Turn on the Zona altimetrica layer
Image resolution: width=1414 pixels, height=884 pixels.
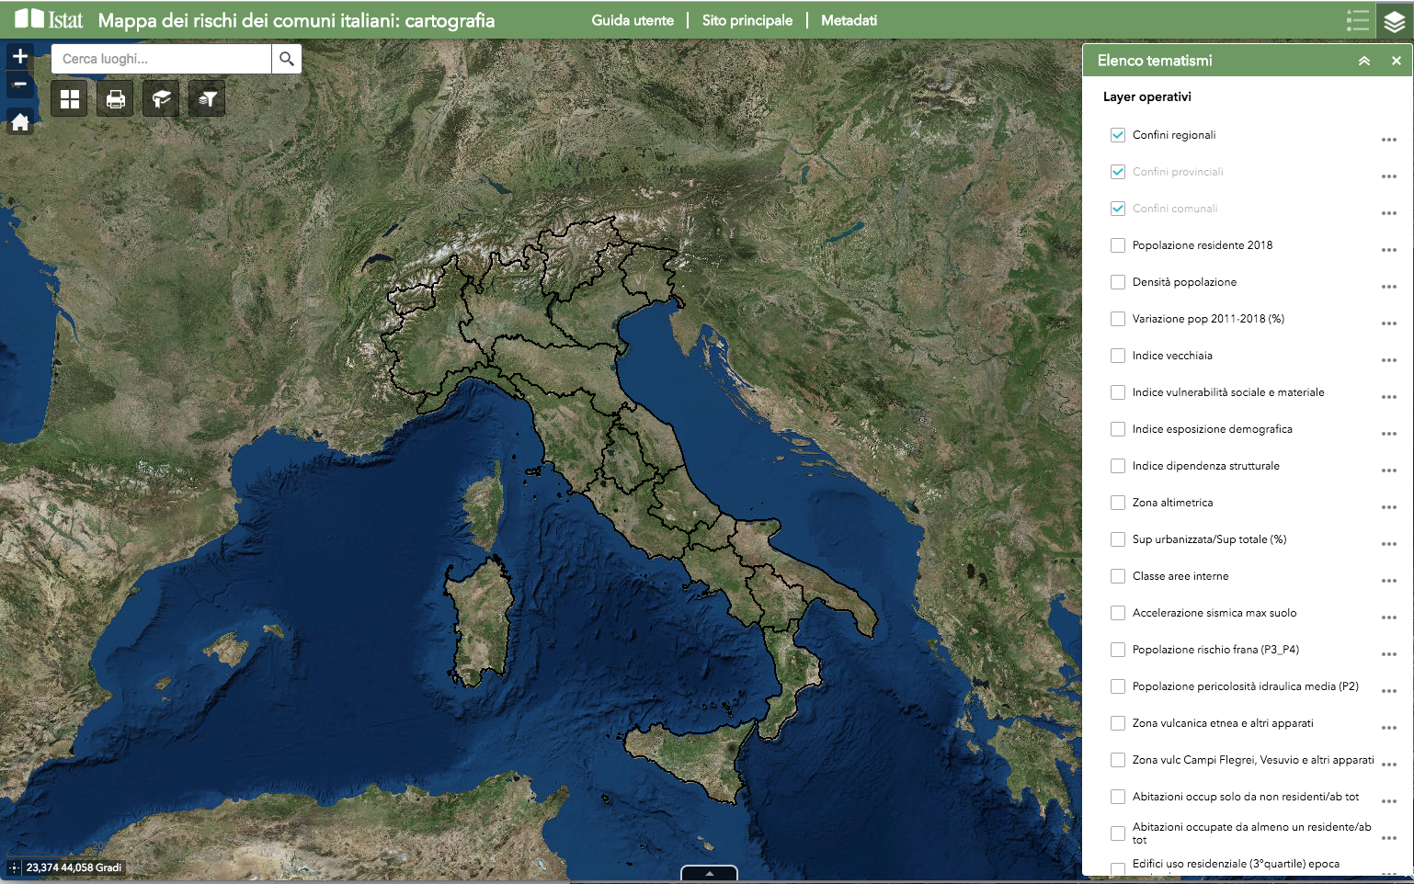[1118, 503]
